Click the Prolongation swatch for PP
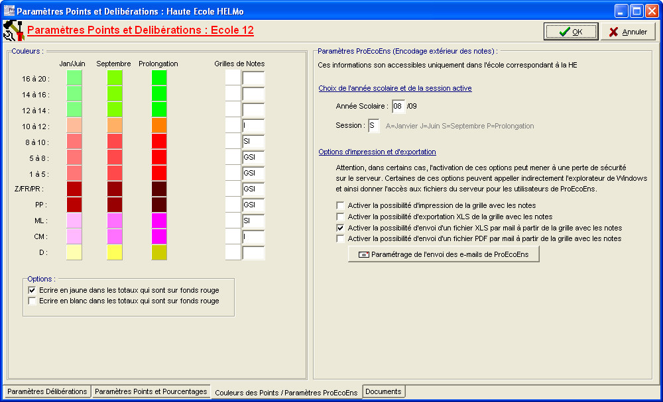Image resolution: width=663 pixels, height=402 pixels. 159,205
